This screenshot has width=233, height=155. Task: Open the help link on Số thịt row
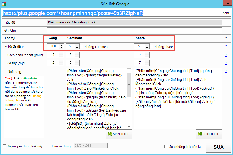(226, 63)
